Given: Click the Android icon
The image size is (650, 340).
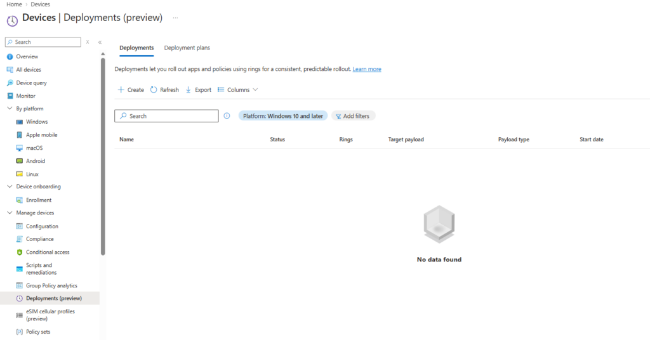Looking at the screenshot, I should 20,161.
